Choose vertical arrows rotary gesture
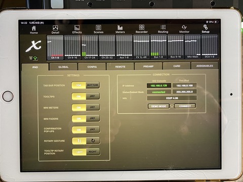The width and height of the screenshot is (243, 182). pyautogui.click(x=79, y=141)
